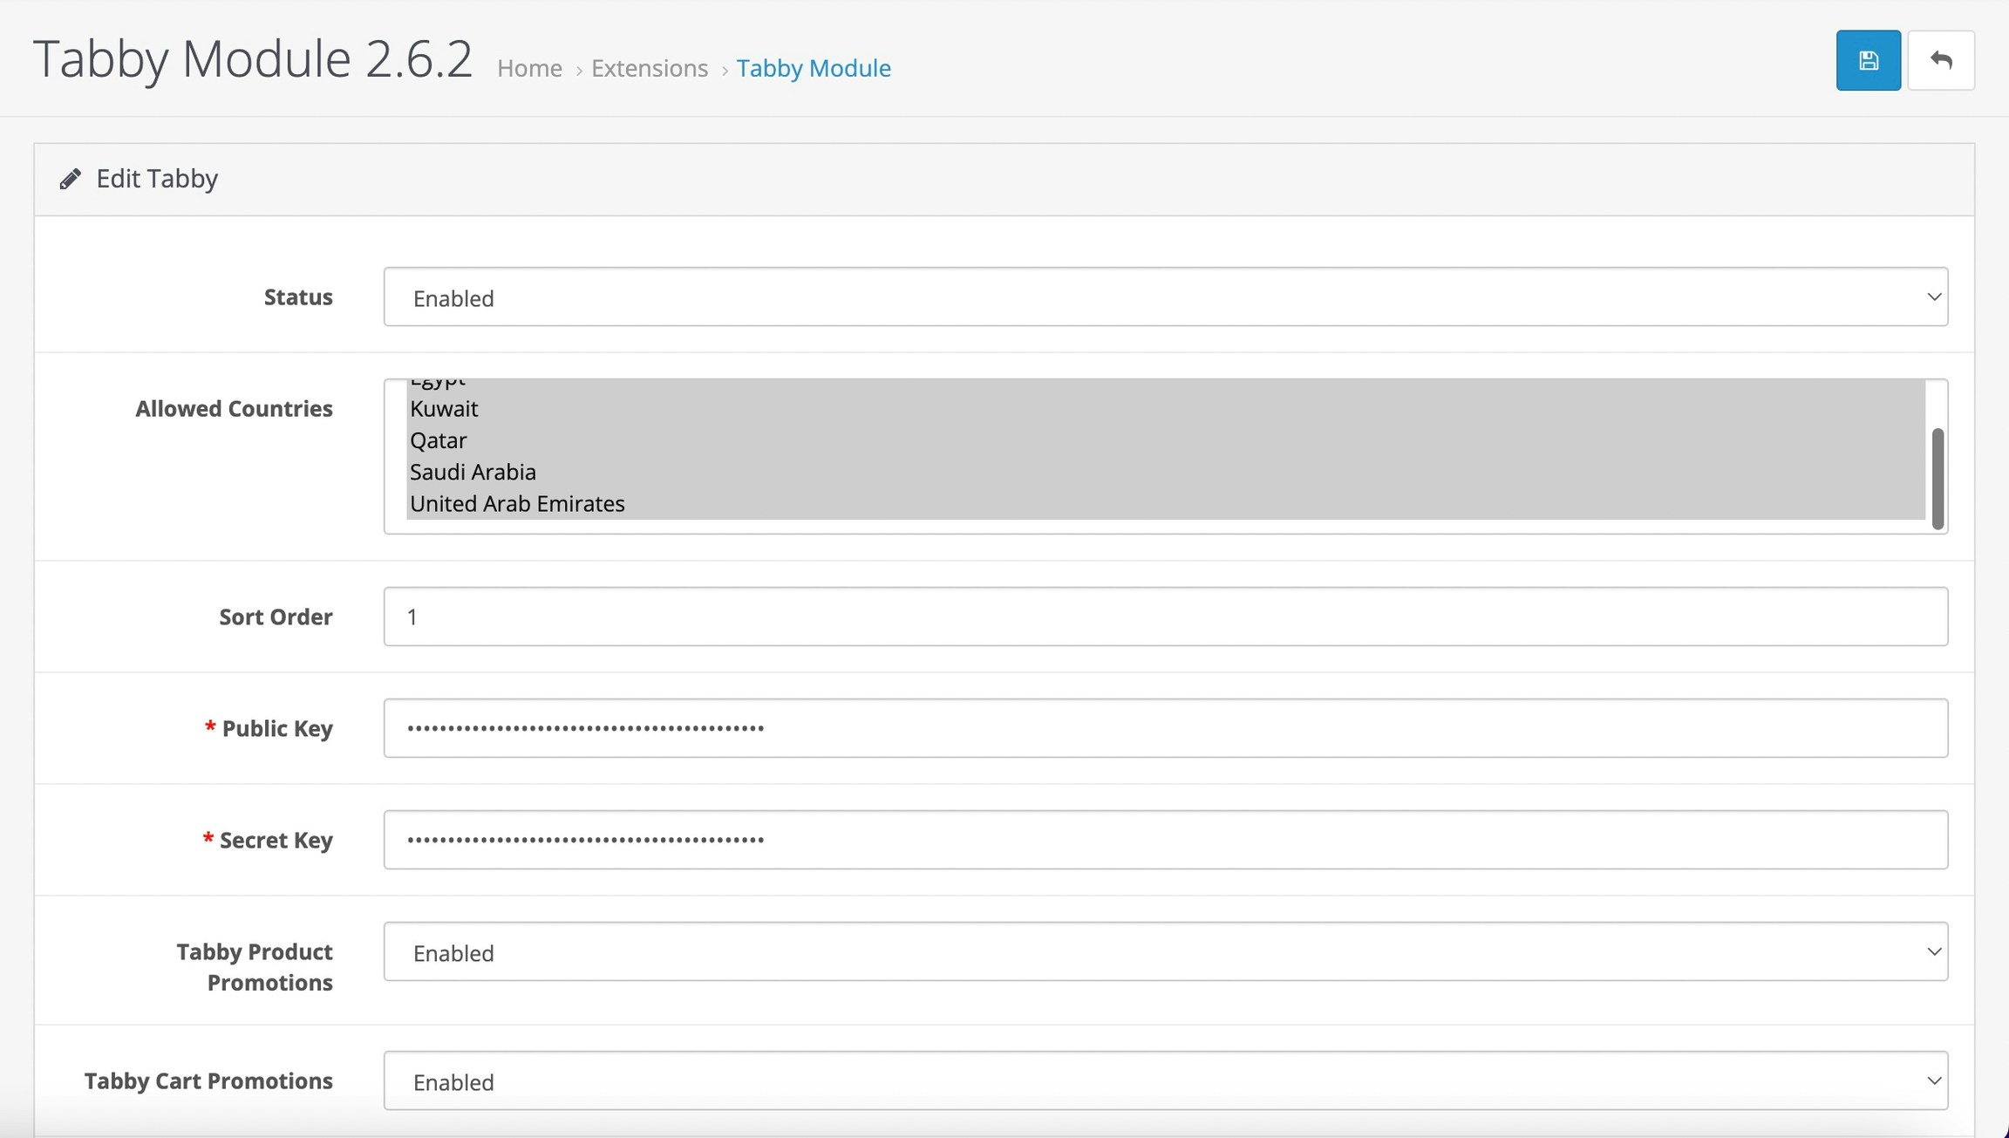Image resolution: width=2009 pixels, height=1138 pixels.
Task: Click the Allowed Countries list scrollbar
Action: pyautogui.click(x=1937, y=478)
